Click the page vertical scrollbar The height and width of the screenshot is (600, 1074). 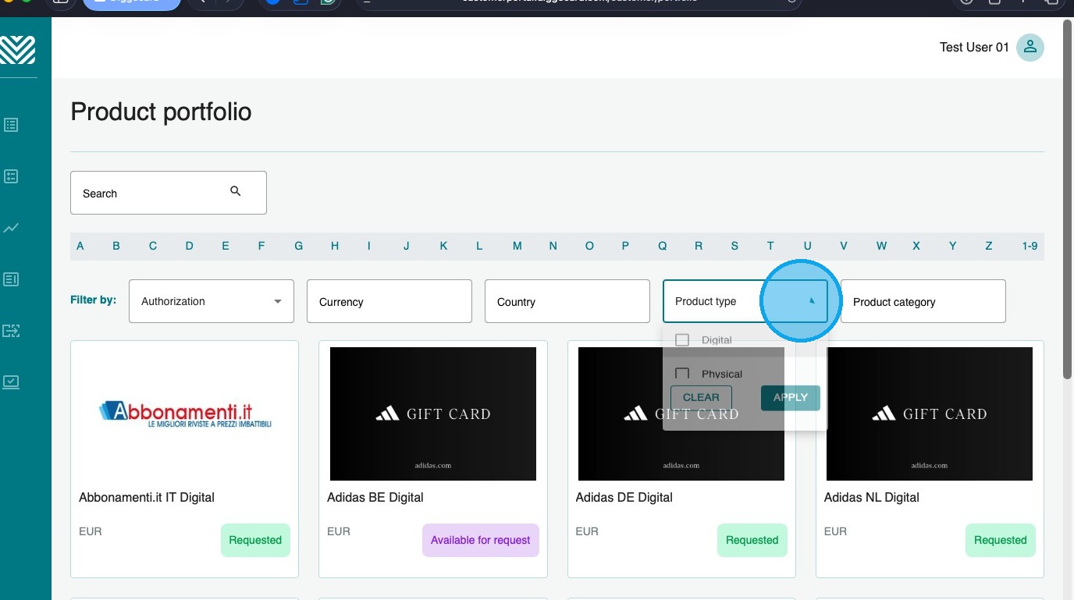coord(1069,200)
